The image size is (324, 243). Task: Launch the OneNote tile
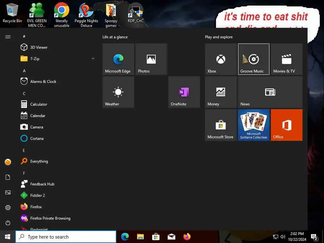tap(184, 92)
